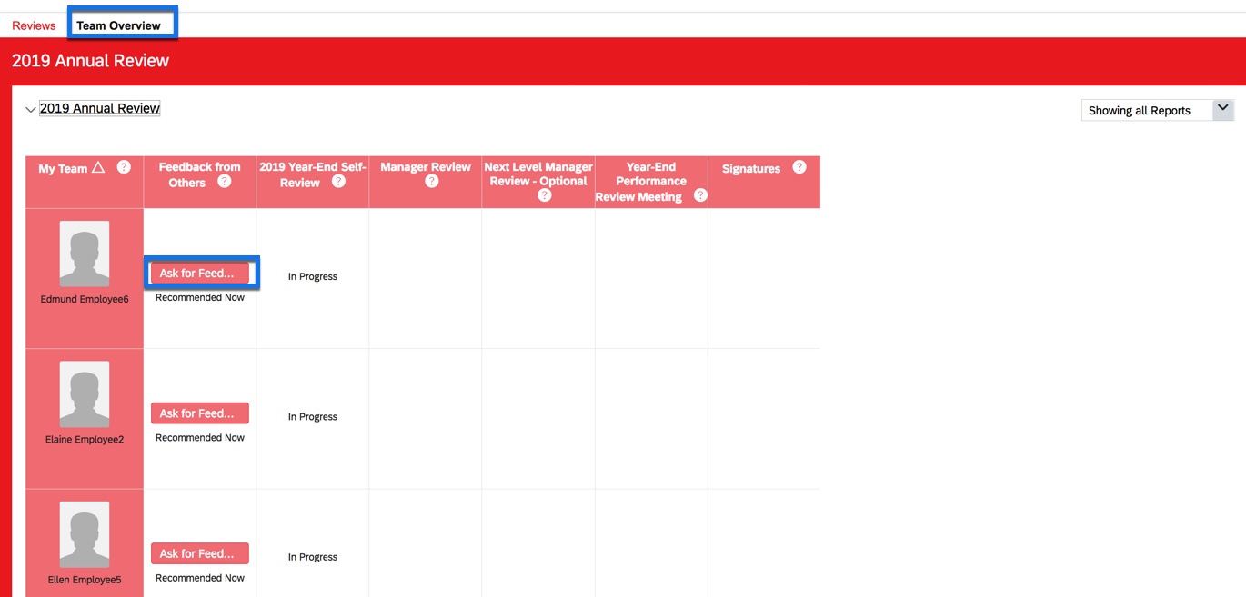Click help icon next to Signatures
The height and width of the screenshot is (597, 1246).
[x=799, y=167]
